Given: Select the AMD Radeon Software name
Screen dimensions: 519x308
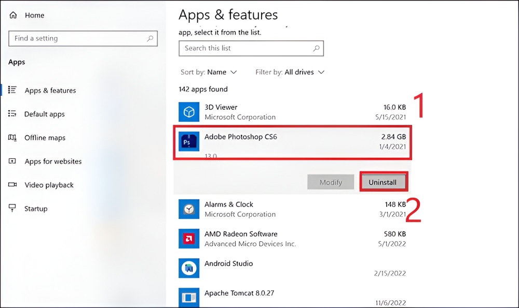Looking at the screenshot, I should (241, 234).
